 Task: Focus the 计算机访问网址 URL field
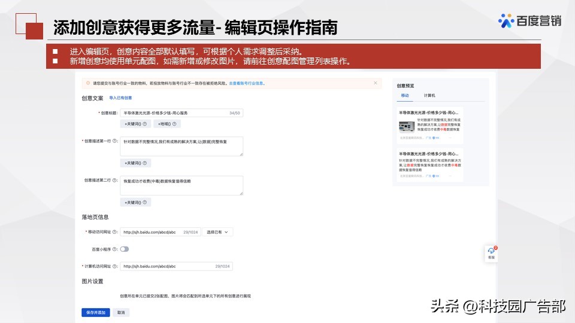tap(176, 266)
